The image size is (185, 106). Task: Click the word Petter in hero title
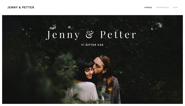(x=118, y=34)
